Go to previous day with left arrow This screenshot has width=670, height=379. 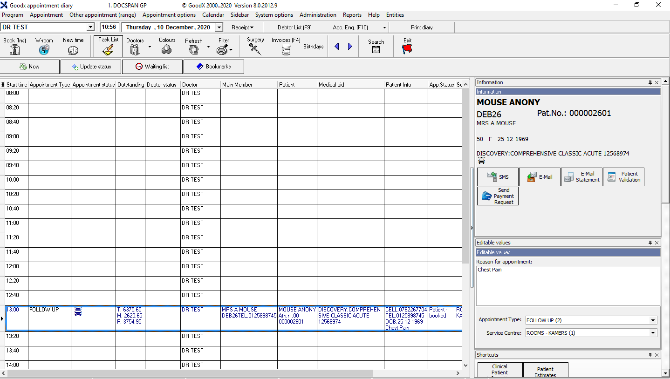[337, 47]
